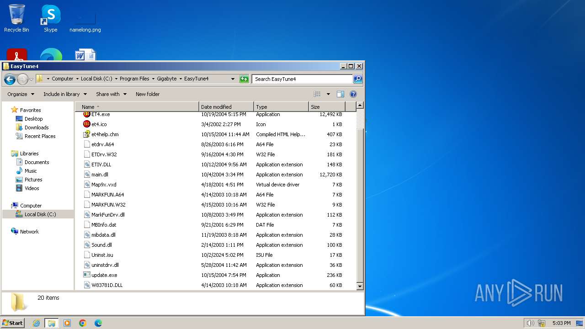Image resolution: width=585 pixels, height=329 pixels.
Task: Navigate to Gigabyte in the breadcrumb
Action: click(167, 79)
